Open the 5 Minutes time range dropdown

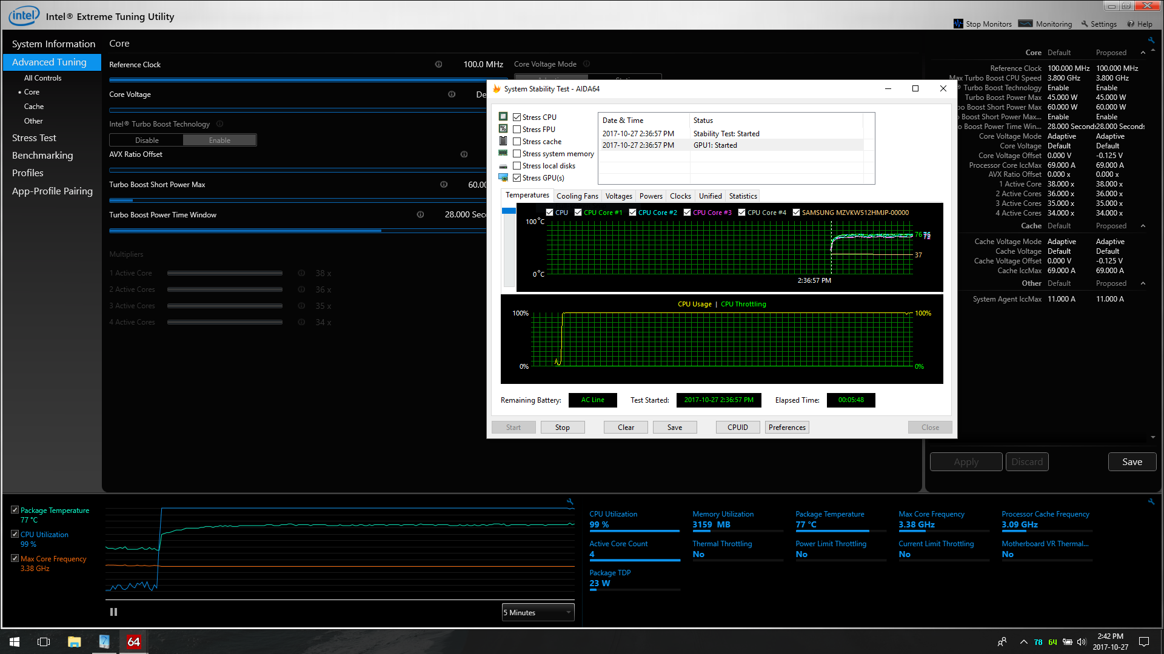(538, 612)
